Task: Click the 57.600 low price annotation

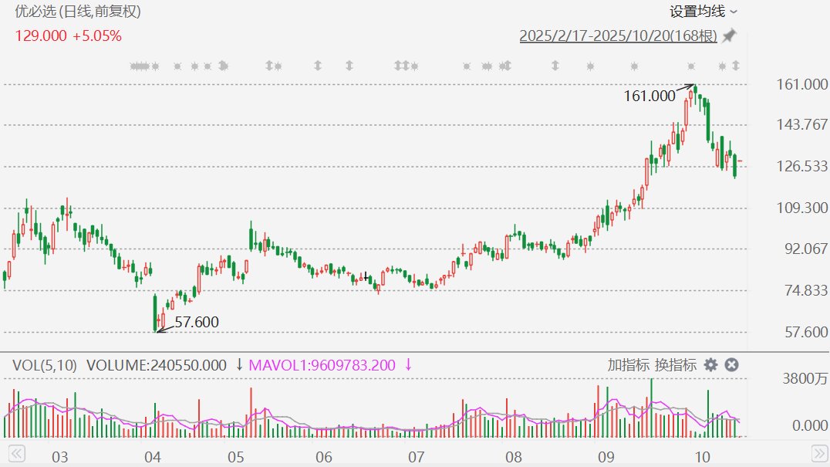Action: pyautogui.click(x=196, y=322)
